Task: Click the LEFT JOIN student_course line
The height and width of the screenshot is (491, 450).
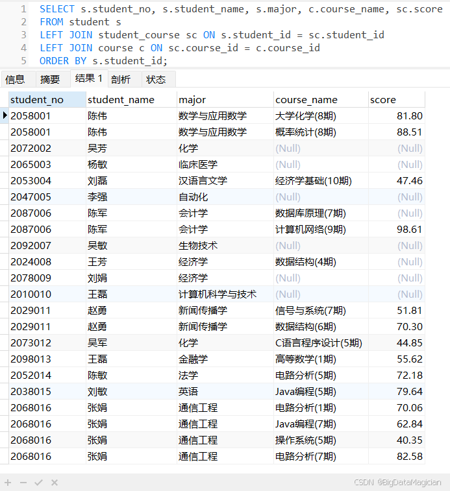Action: point(212,35)
